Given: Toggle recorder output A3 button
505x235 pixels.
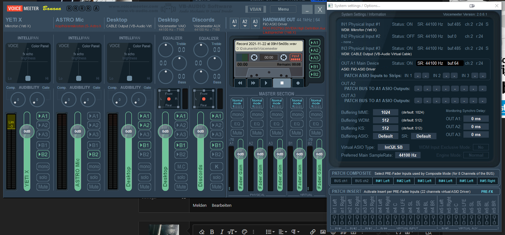Looking at the screenshot, I should tap(314, 58).
